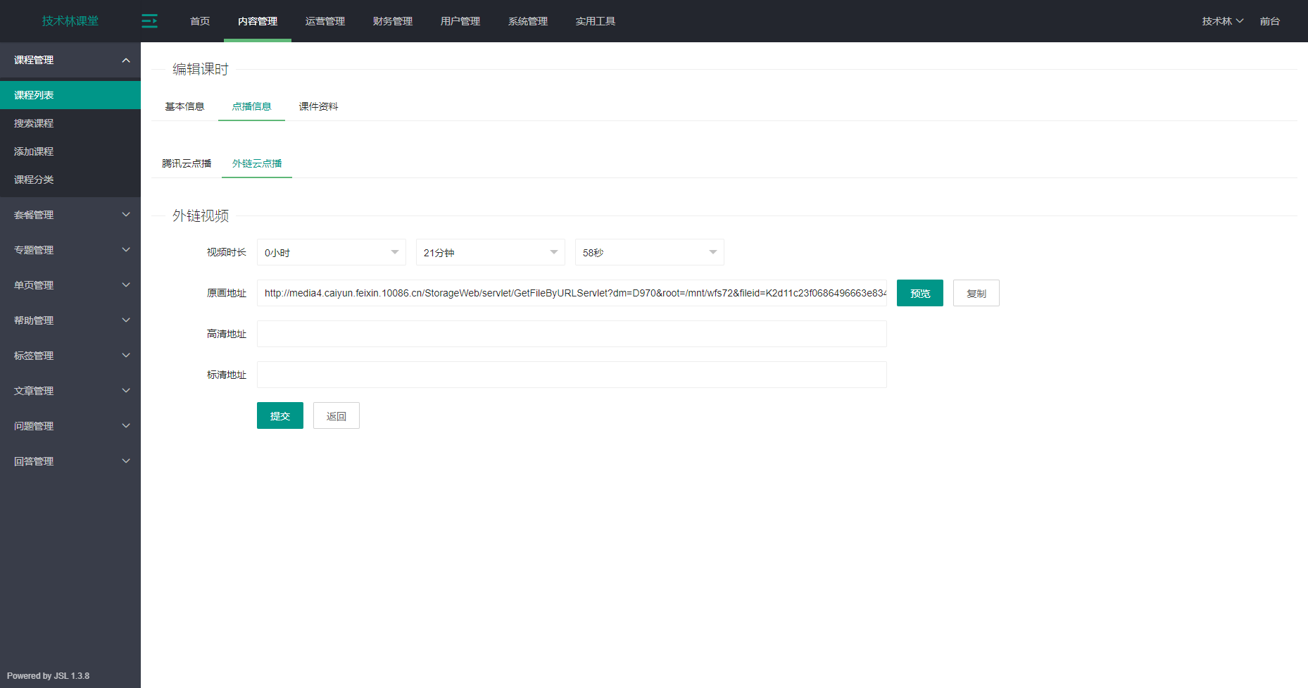Toggle the sidebar collapse icon

click(149, 21)
